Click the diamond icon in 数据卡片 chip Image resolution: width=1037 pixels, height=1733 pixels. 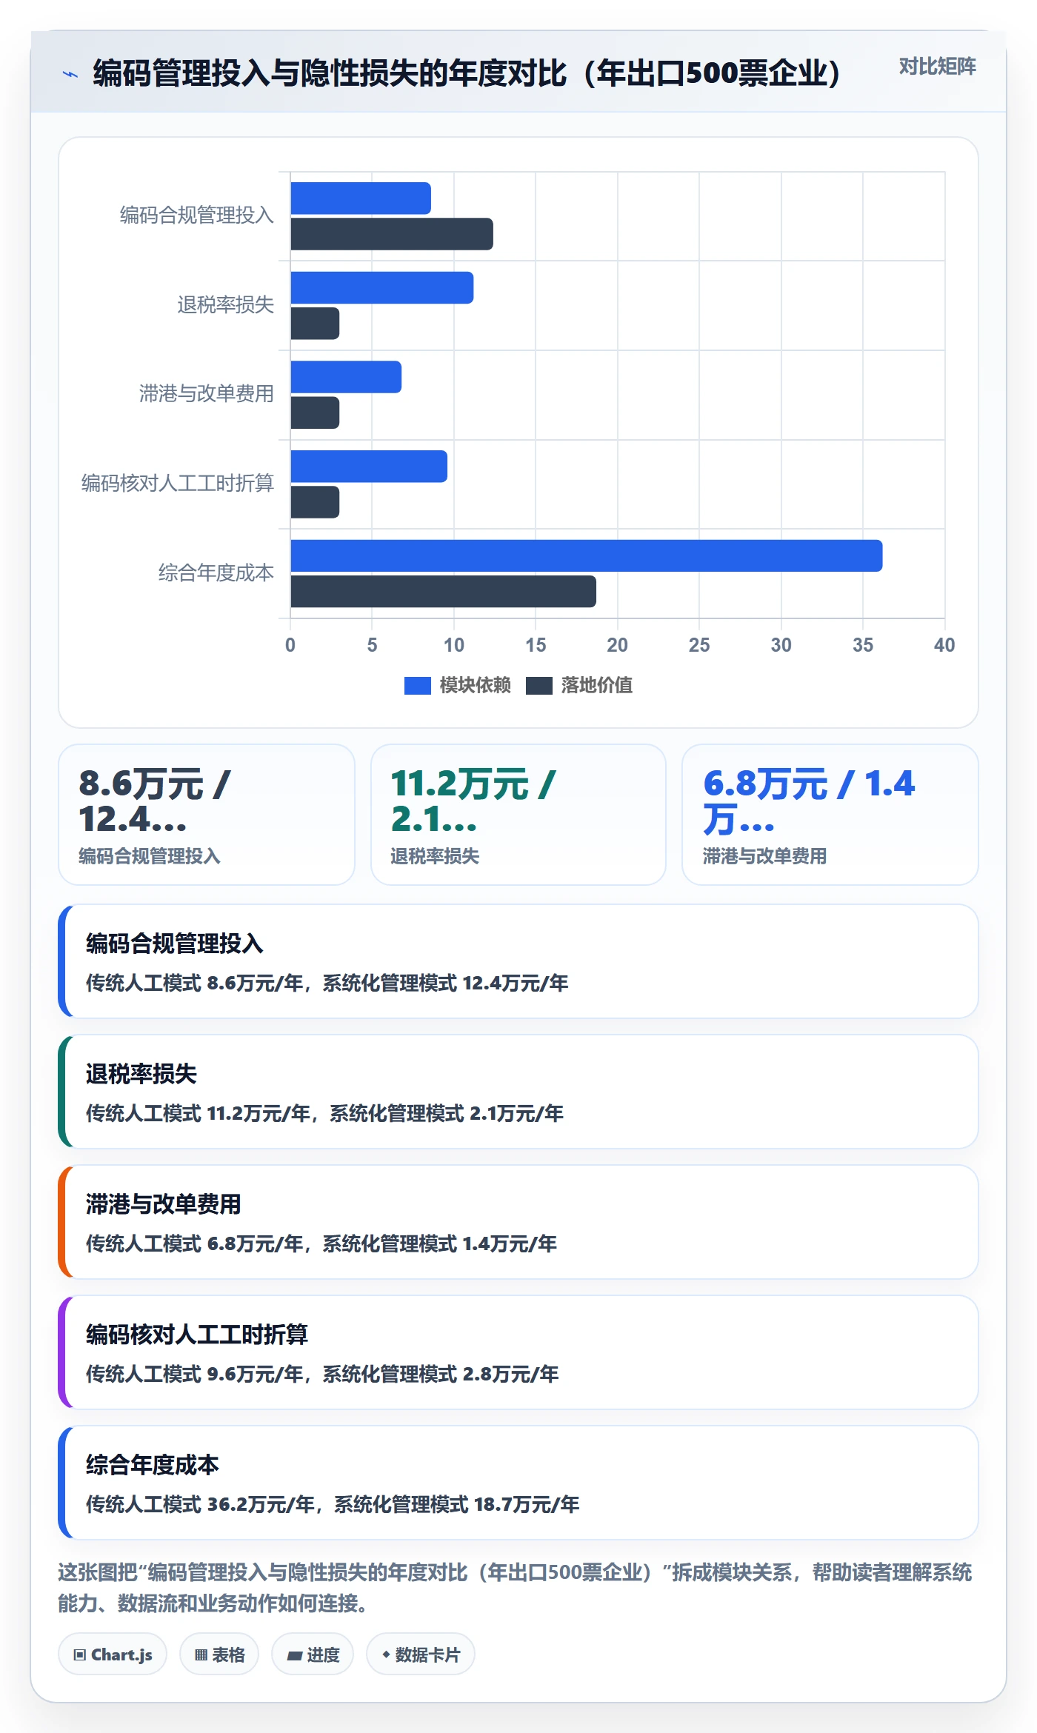[386, 1654]
